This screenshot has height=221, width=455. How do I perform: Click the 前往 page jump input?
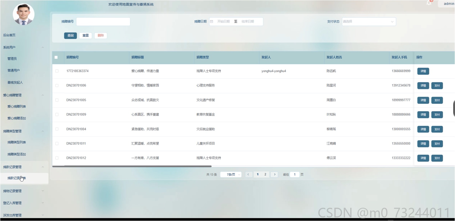pos(295,174)
